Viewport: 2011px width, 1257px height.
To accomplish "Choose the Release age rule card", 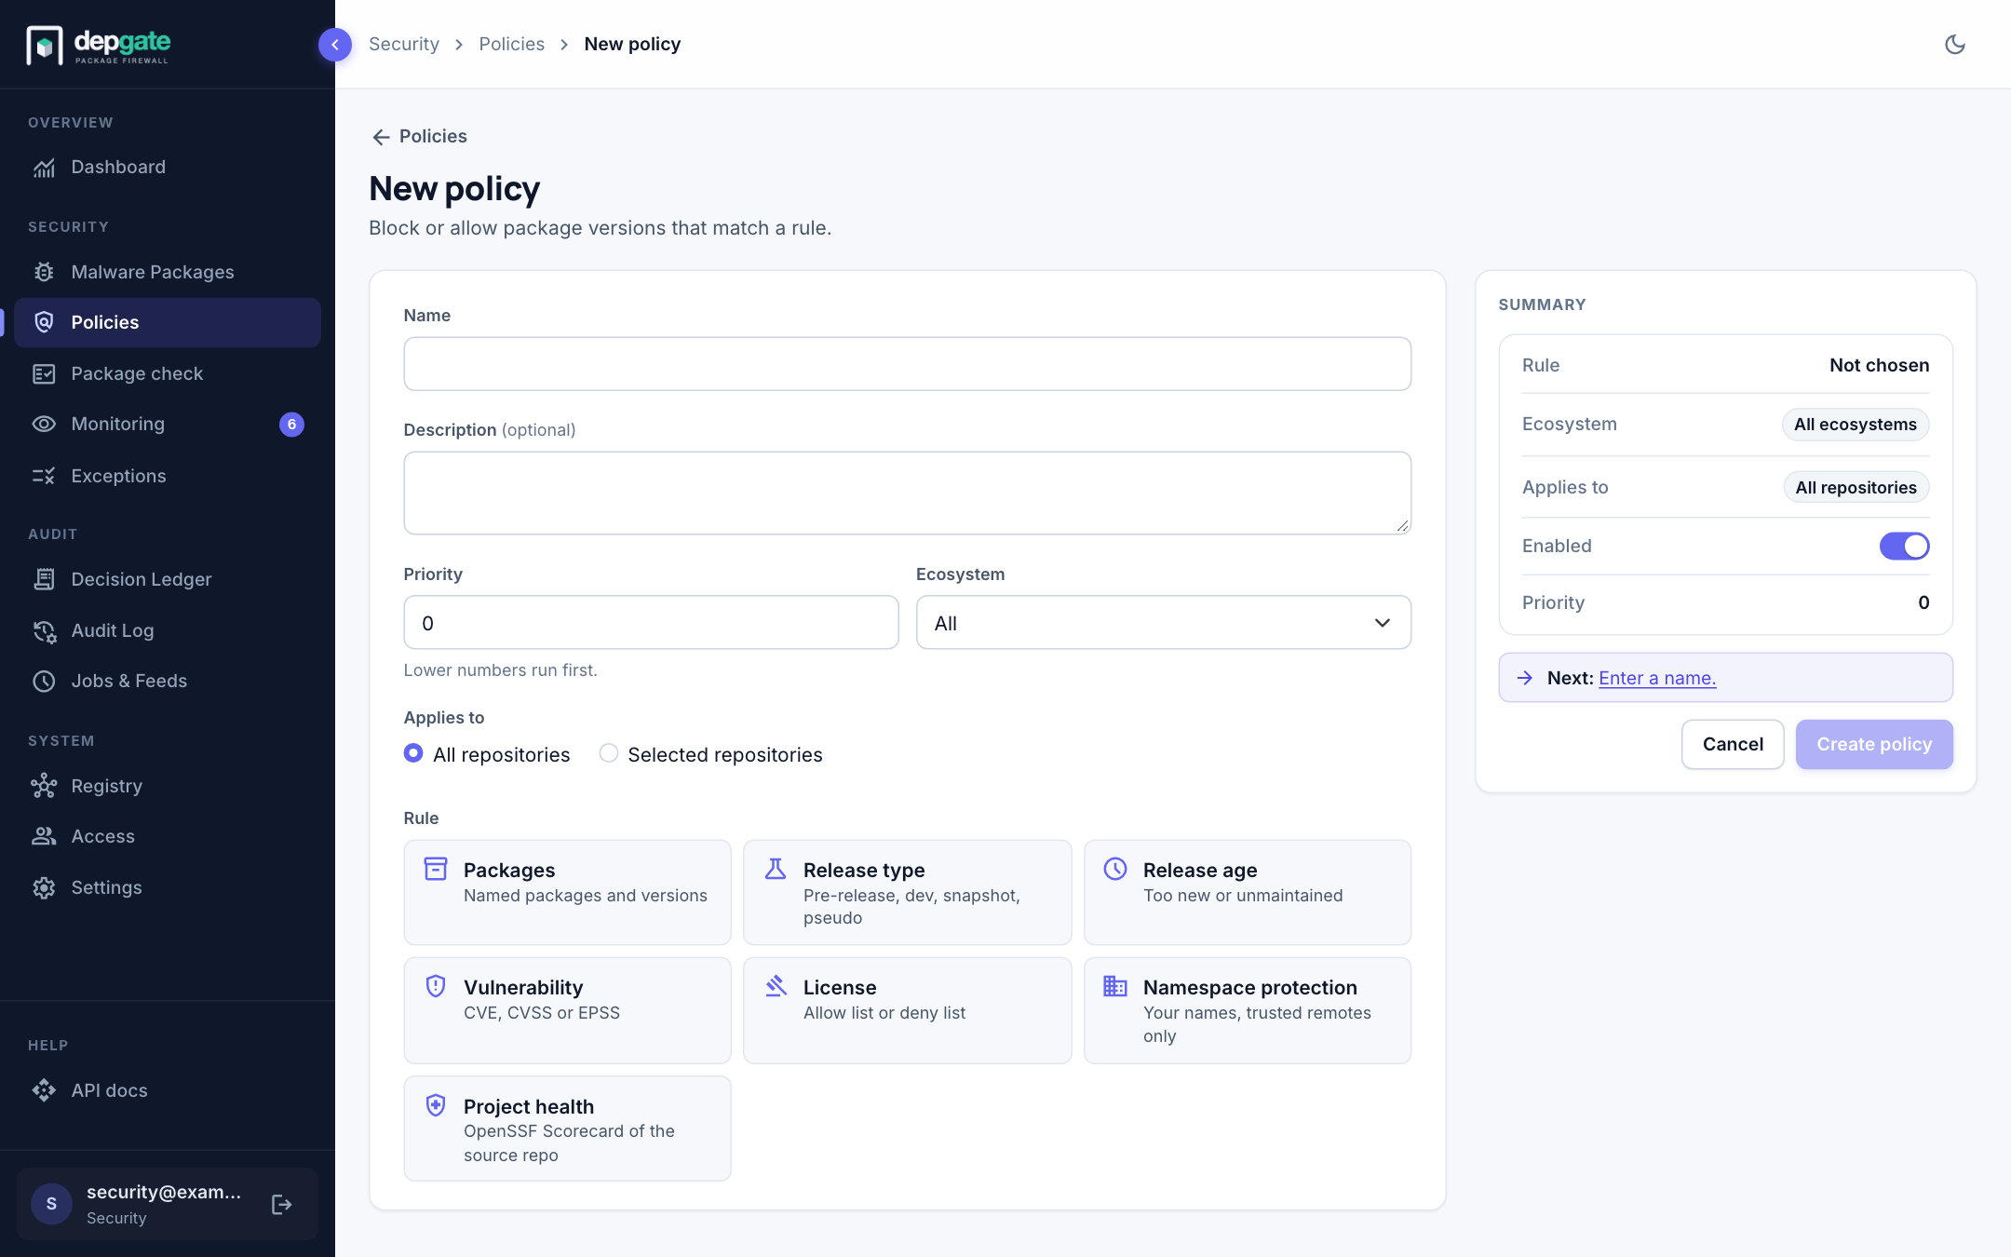I will (x=1248, y=892).
